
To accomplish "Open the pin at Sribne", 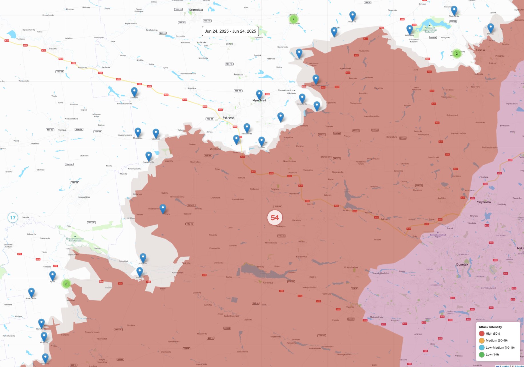I will (x=163, y=209).
